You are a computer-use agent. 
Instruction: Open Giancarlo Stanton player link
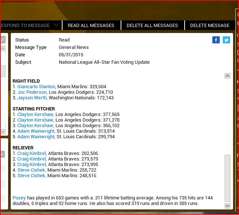37,87
